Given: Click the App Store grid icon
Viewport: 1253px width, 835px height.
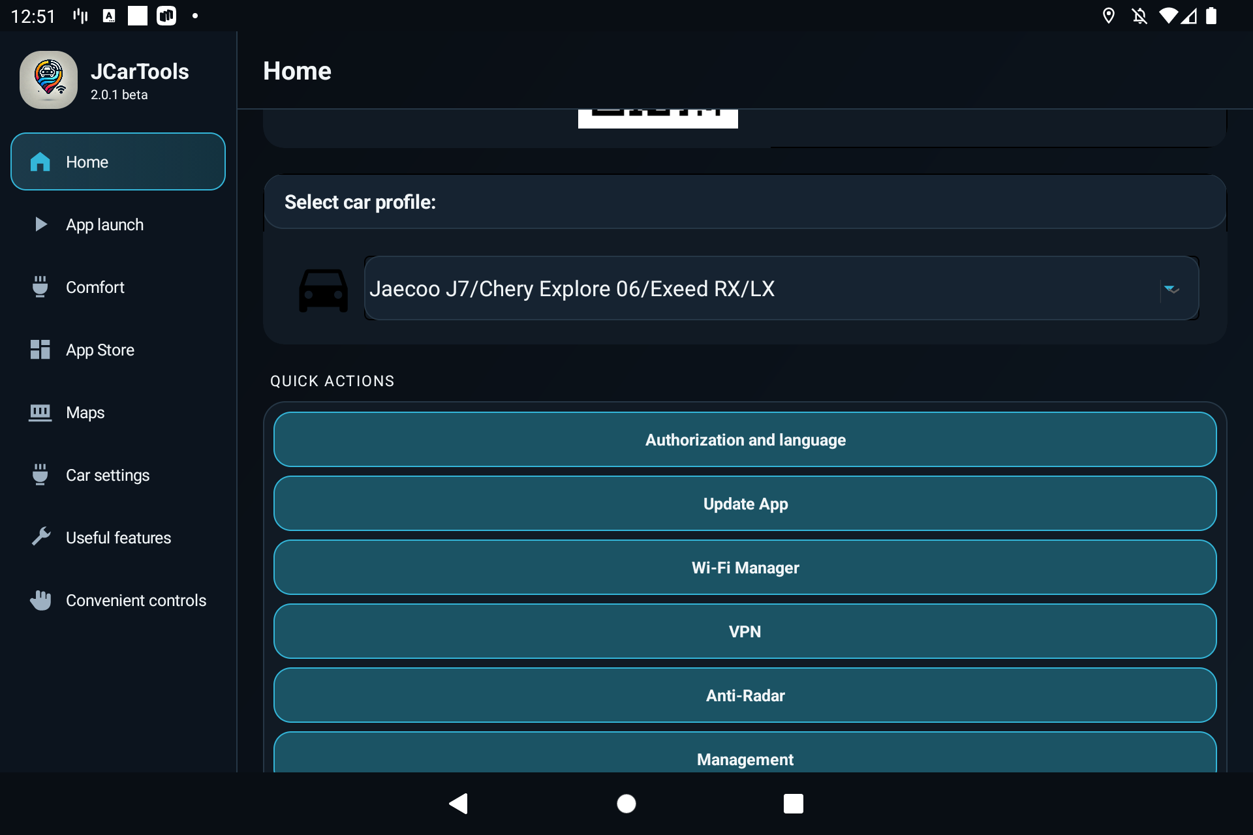Looking at the screenshot, I should [40, 350].
